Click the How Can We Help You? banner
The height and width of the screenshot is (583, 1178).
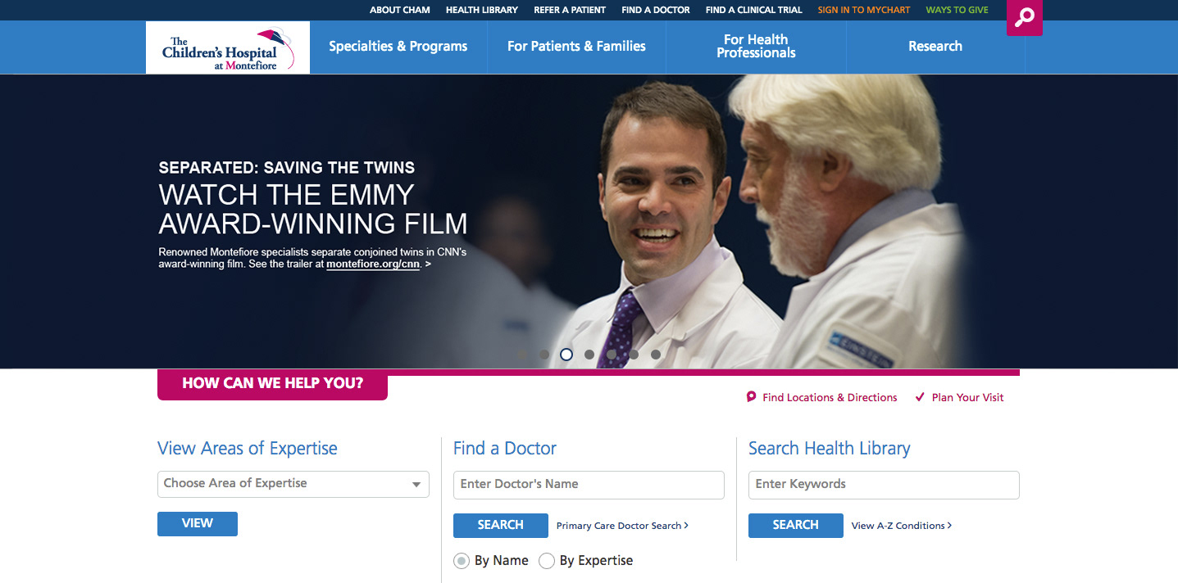272,384
